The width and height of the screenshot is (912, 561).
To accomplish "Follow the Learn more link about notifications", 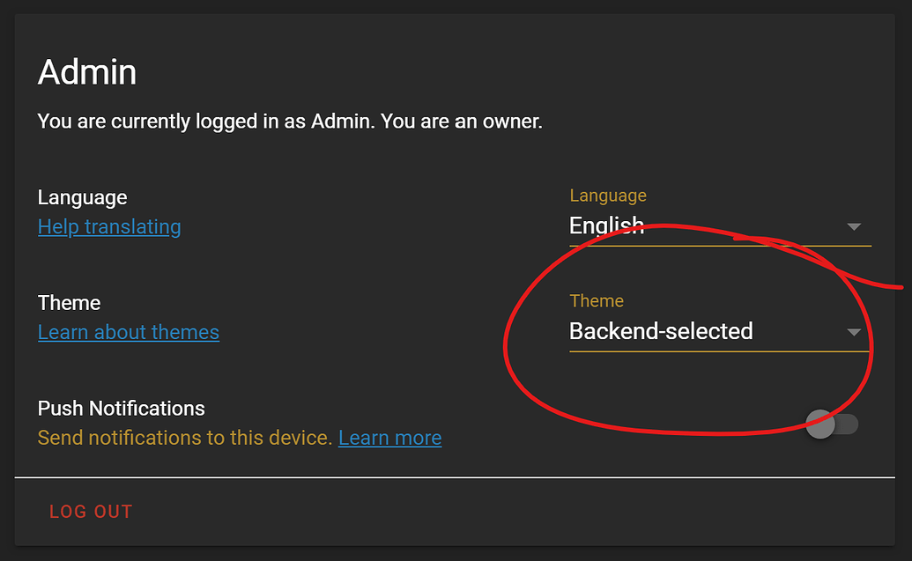I will 389,437.
